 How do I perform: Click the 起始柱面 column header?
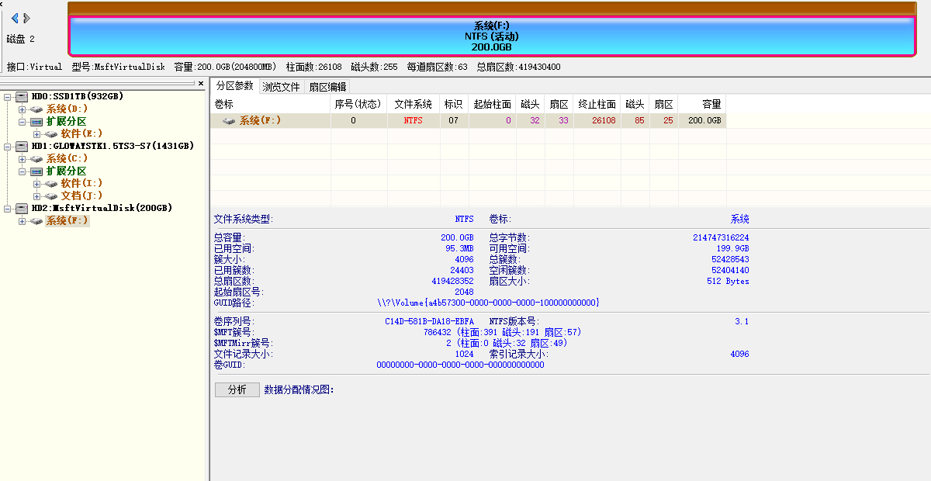(x=492, y=104)
